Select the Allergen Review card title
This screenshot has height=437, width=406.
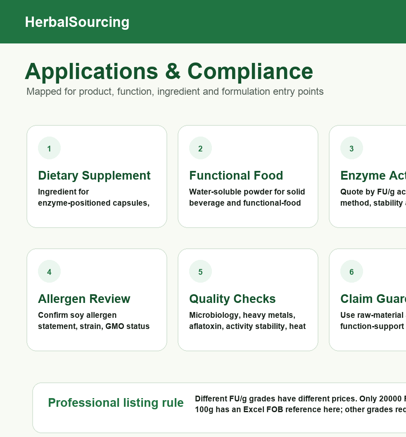[84, 299]
